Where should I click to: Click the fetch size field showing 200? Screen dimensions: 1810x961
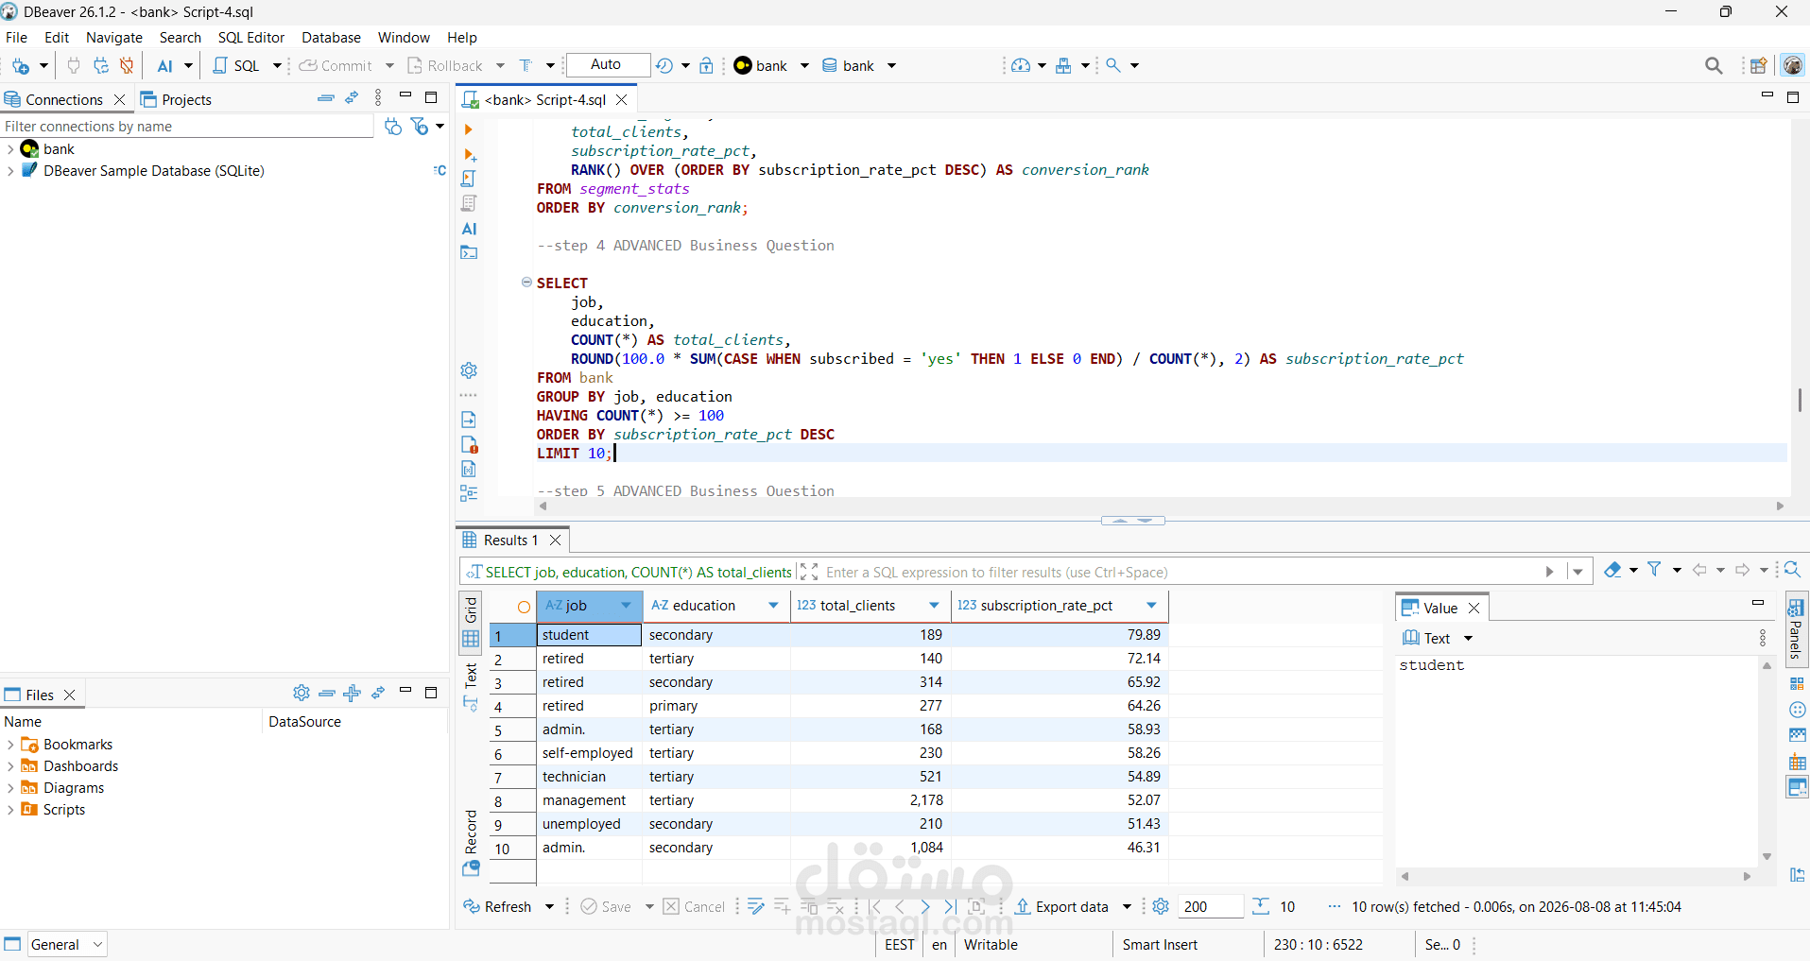pos(1210,907)
